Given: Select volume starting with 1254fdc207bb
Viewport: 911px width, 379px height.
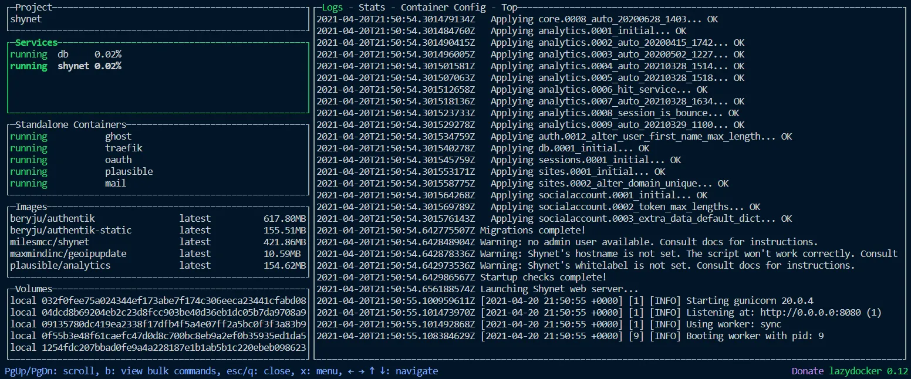Looking at the screenshot, I should [x=158, y=347].
